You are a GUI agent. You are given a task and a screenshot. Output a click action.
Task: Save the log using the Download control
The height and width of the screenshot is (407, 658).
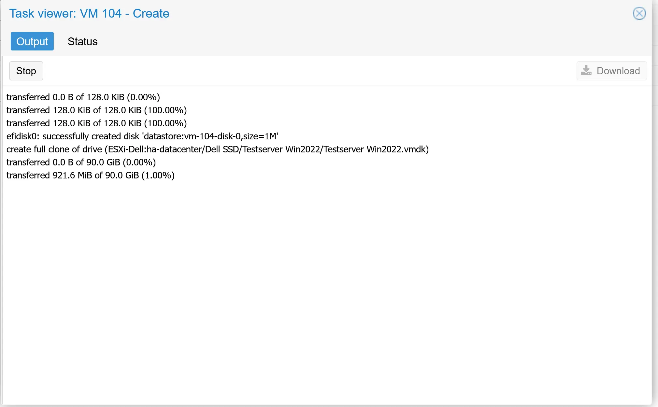(611, 71)
